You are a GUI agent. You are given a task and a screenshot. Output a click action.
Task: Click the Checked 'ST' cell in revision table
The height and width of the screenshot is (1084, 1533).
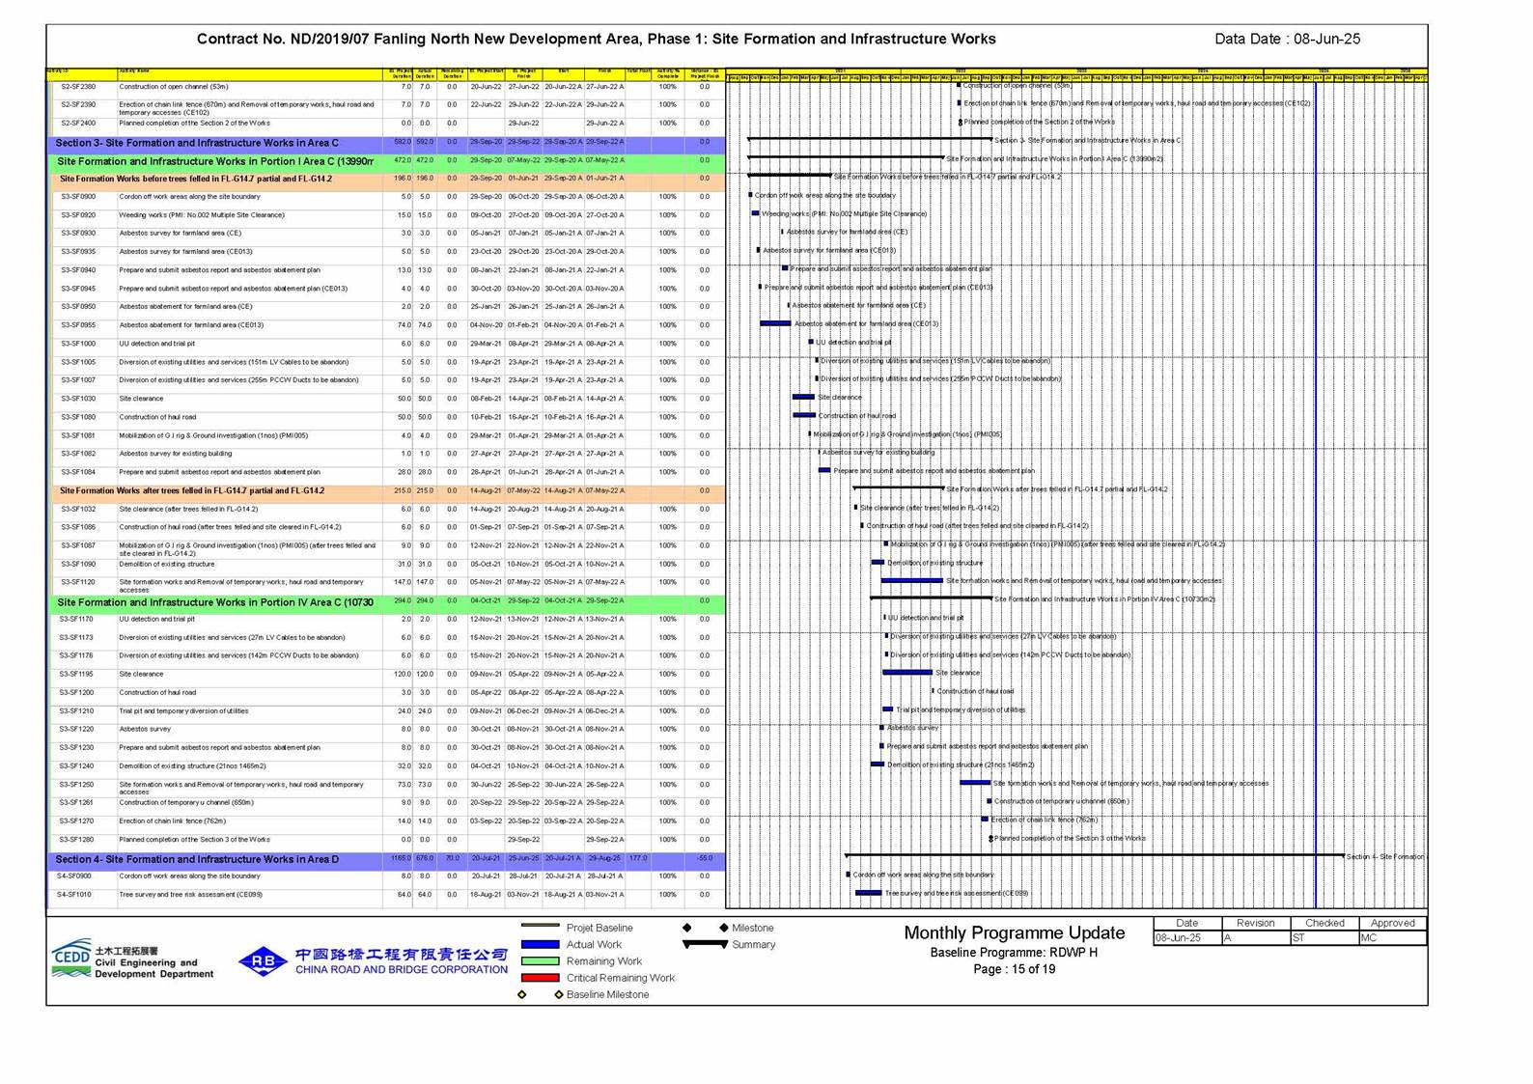[x=1324, y=938]
